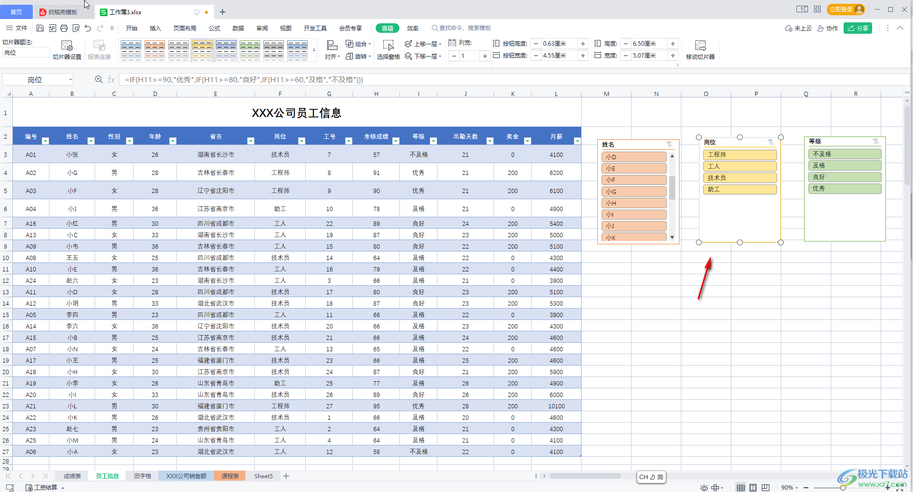This screenshot has height=492, width=913.
Task: Switch to the 课程表 sheet tab
Action: pyautogui.click(x=230, y=476)
